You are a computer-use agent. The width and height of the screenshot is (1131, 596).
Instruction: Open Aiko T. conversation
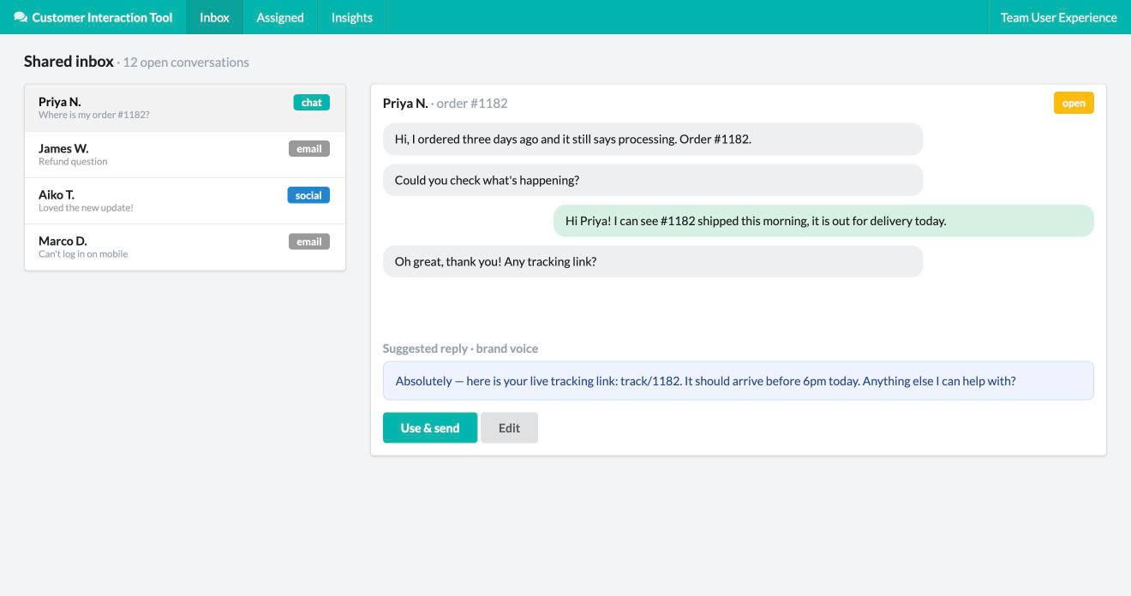click(x=185, y=200)
